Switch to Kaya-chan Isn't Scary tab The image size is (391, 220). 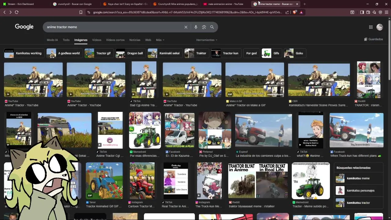pyautogui.click(x=125, y=4)
